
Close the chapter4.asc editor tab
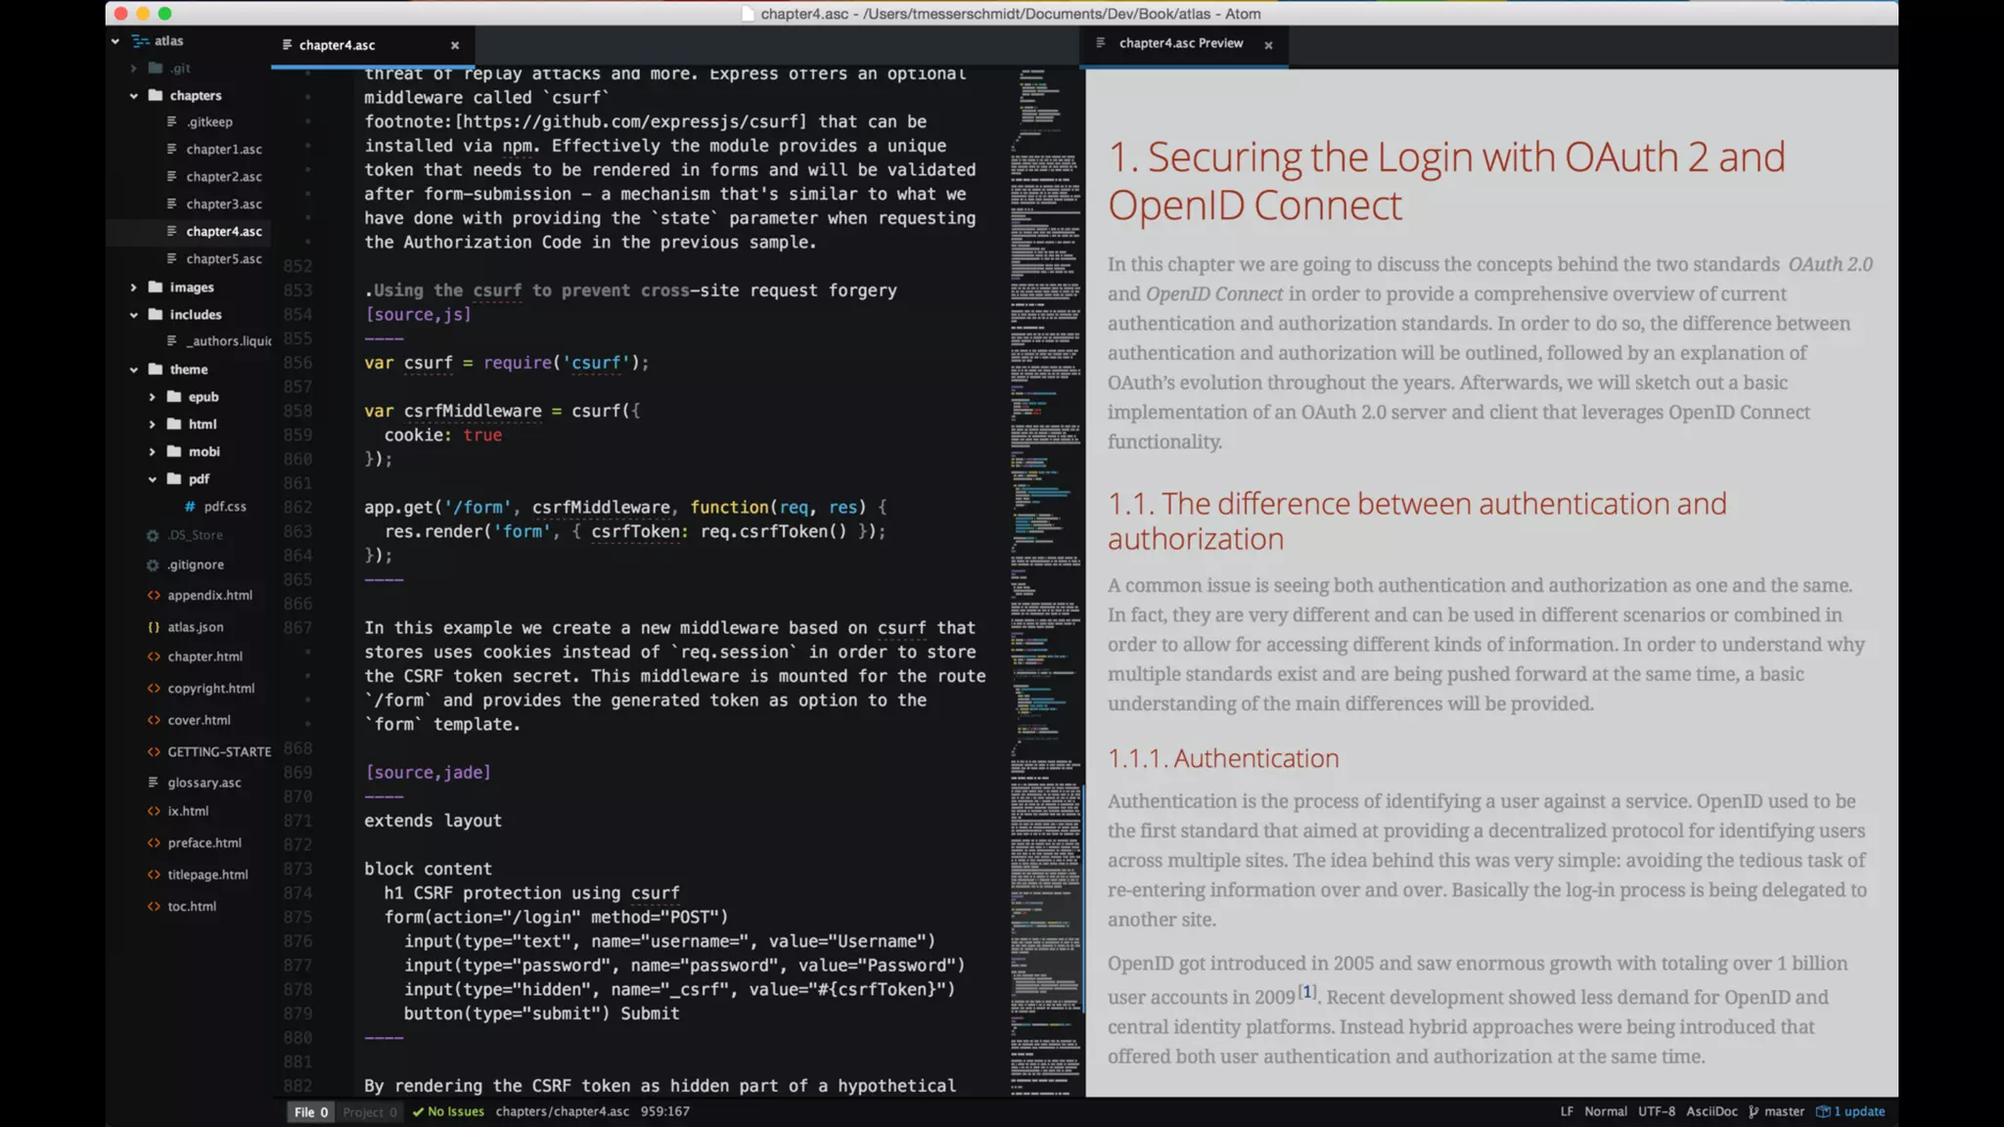pos(454,45)
